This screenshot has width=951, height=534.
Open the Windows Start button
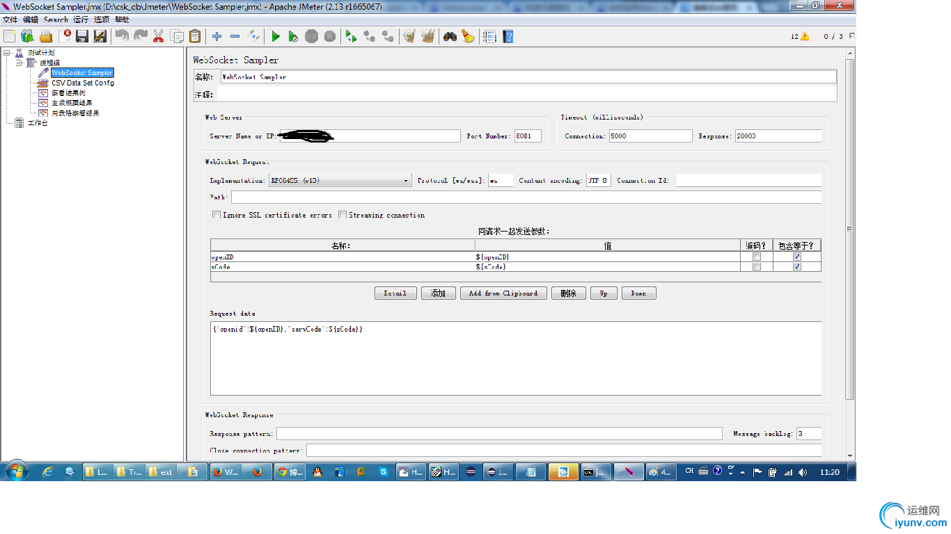coord(17,471)
